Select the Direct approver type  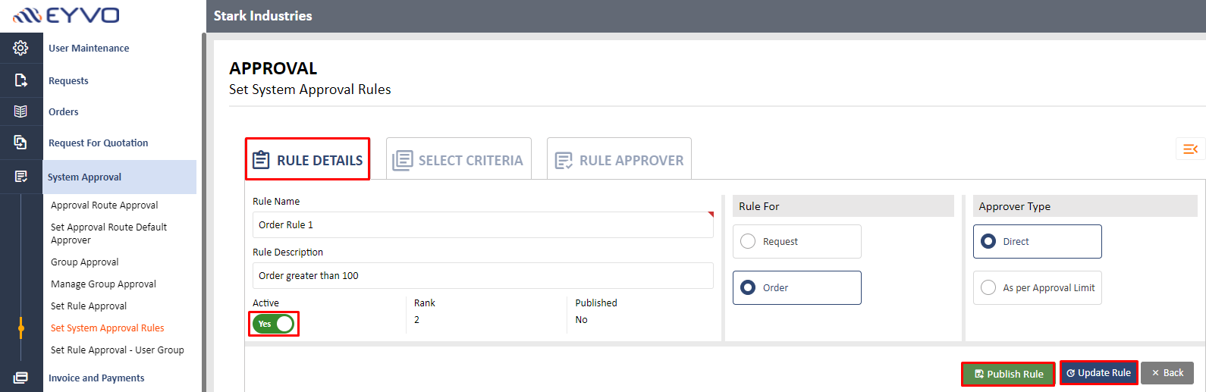point(1037,241)
